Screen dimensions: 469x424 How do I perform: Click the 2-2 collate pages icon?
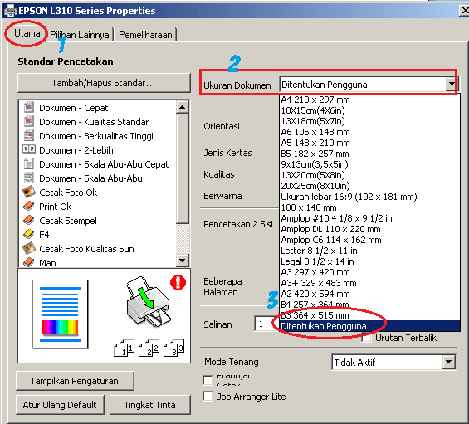click(149, 348)
